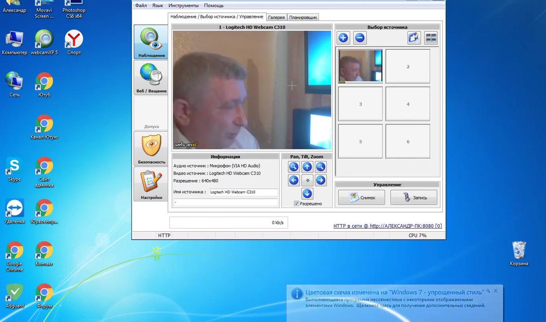The height and width of the screenshot is (322, 546).
Task: Open the Удаленка TeamViewer shortcut
Action: tap(14, 212)
